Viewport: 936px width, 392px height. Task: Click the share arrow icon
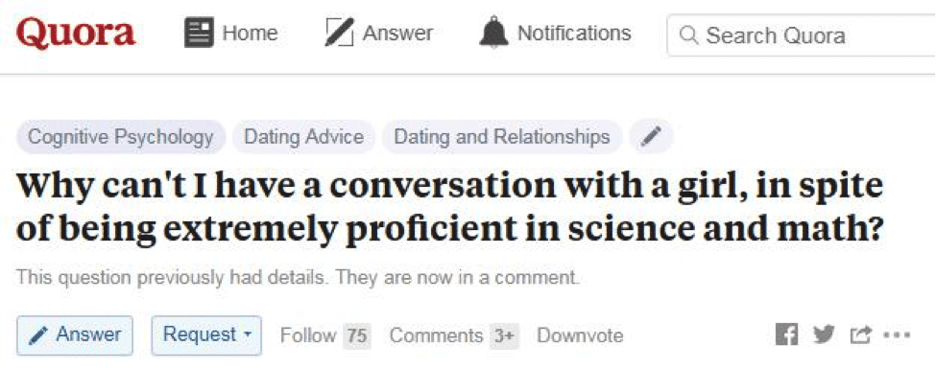[860, 335]
